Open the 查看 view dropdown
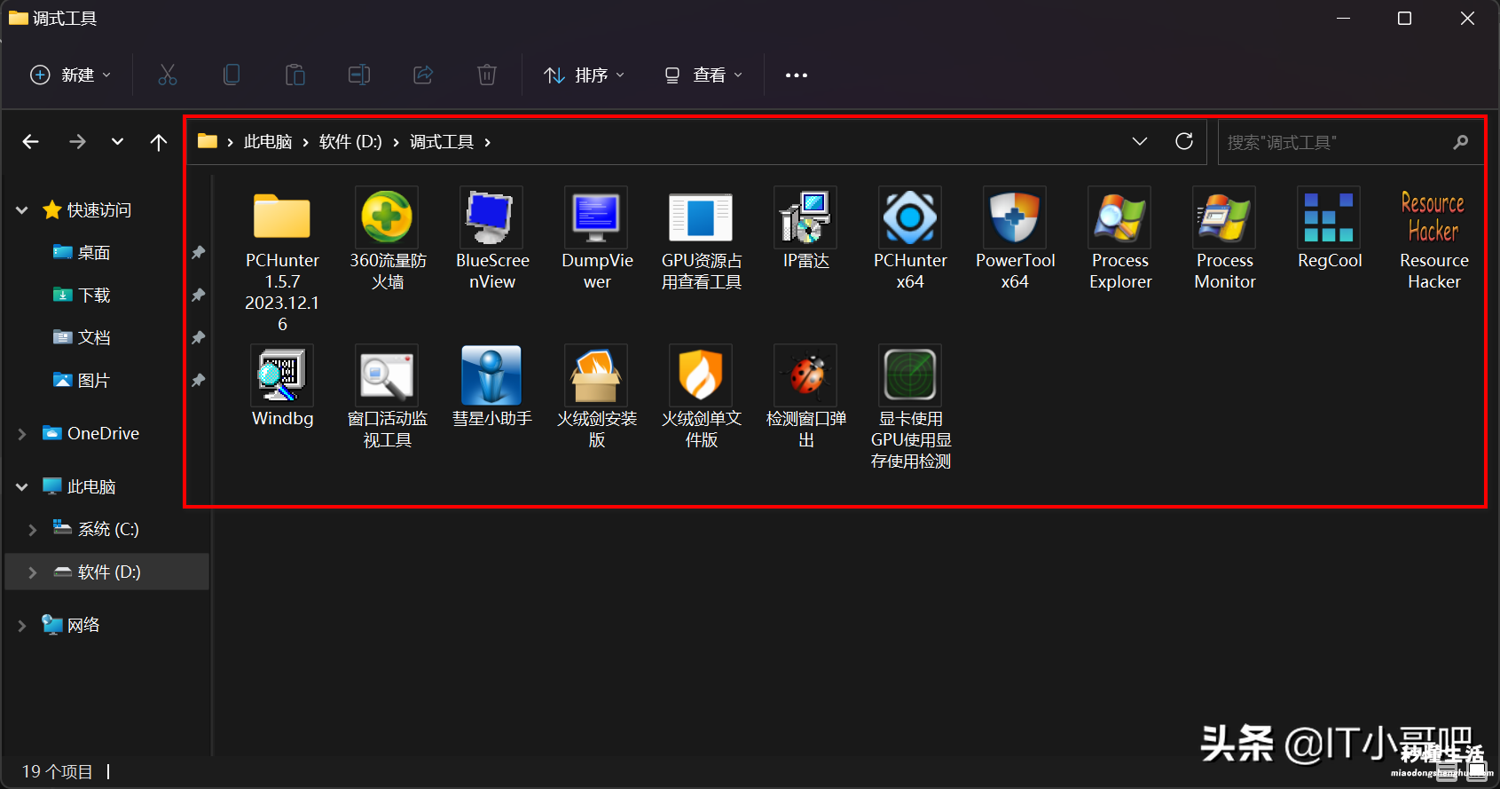The image size is (1500, 789). 703,75
